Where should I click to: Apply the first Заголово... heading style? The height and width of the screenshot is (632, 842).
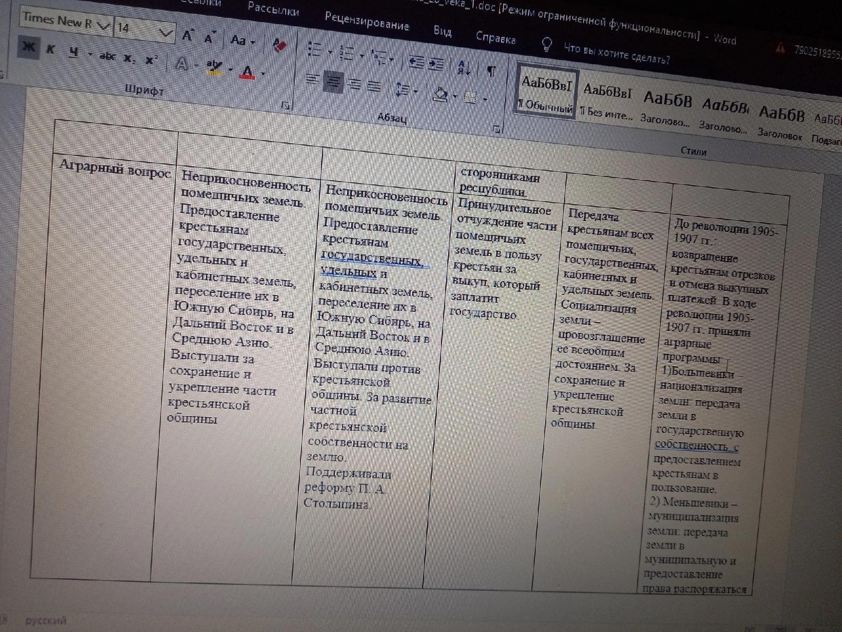point(667,107)
